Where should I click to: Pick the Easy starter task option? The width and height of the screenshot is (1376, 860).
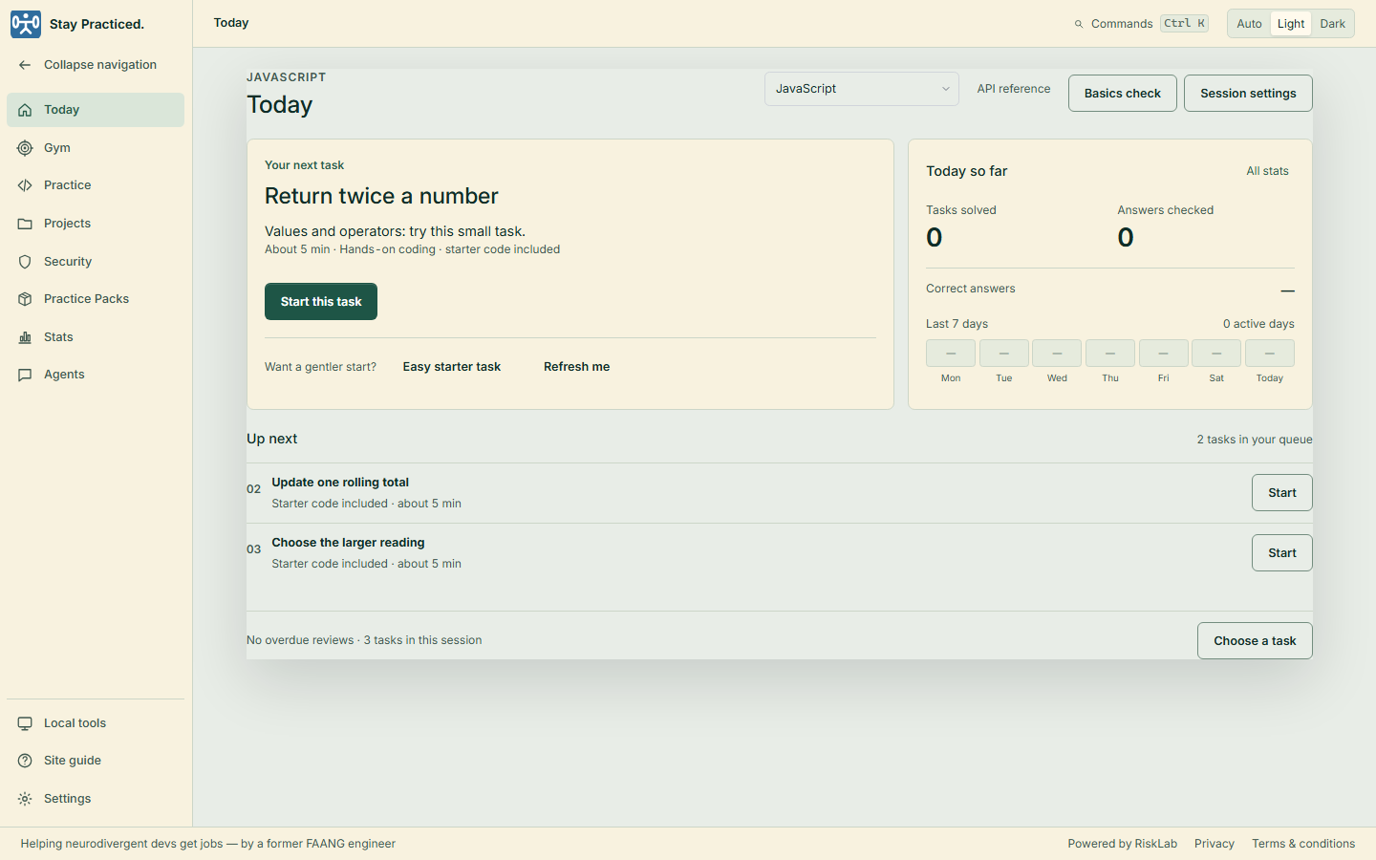coord(452,367)
